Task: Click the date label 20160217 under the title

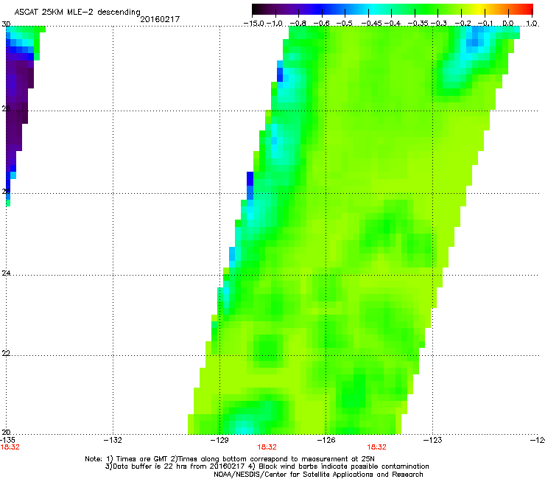Action: click(160, 19)
